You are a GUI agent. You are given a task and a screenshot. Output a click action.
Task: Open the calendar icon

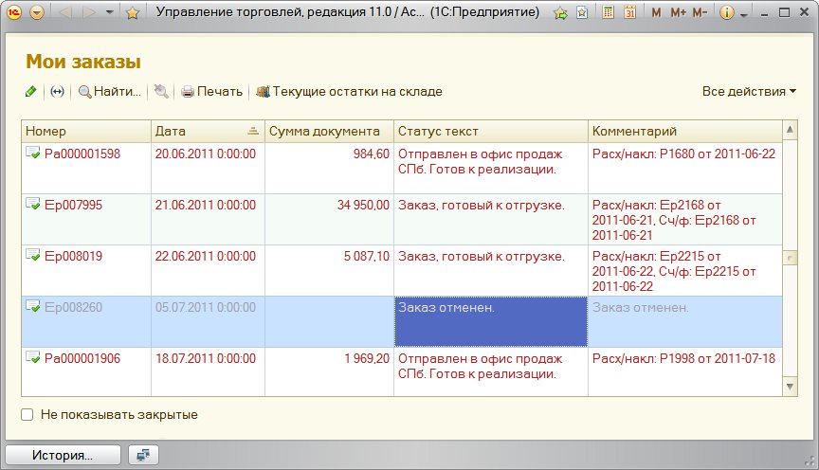[x=630, y=12]
